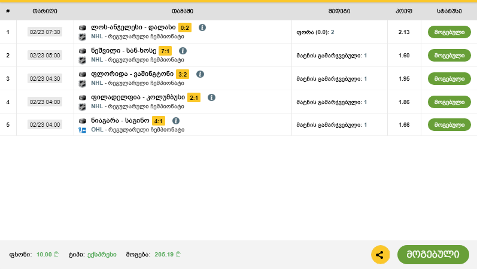The image size is (477, 269).
Task: Click the large მოგებული button at bottom
Action: click(x=433, y=255)
